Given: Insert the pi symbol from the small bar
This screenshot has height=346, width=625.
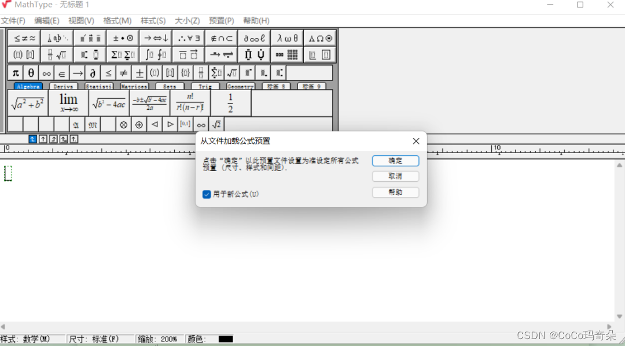Looking at the screenshot, I should [16, 73].
